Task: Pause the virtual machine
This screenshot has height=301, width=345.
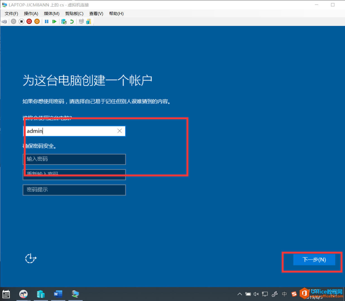Action: [47, 21]
